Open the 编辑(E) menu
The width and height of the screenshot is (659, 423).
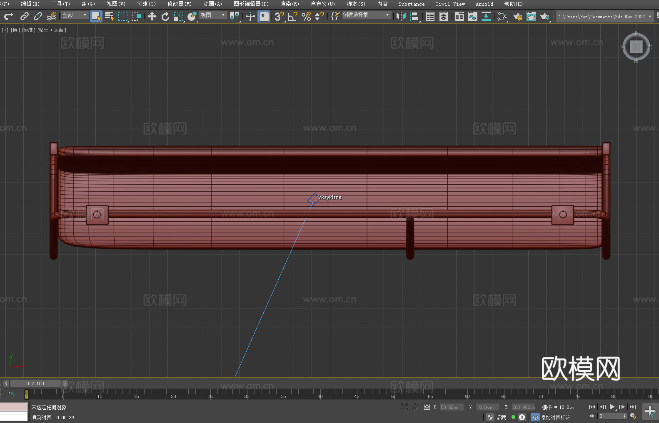(30, 4)
